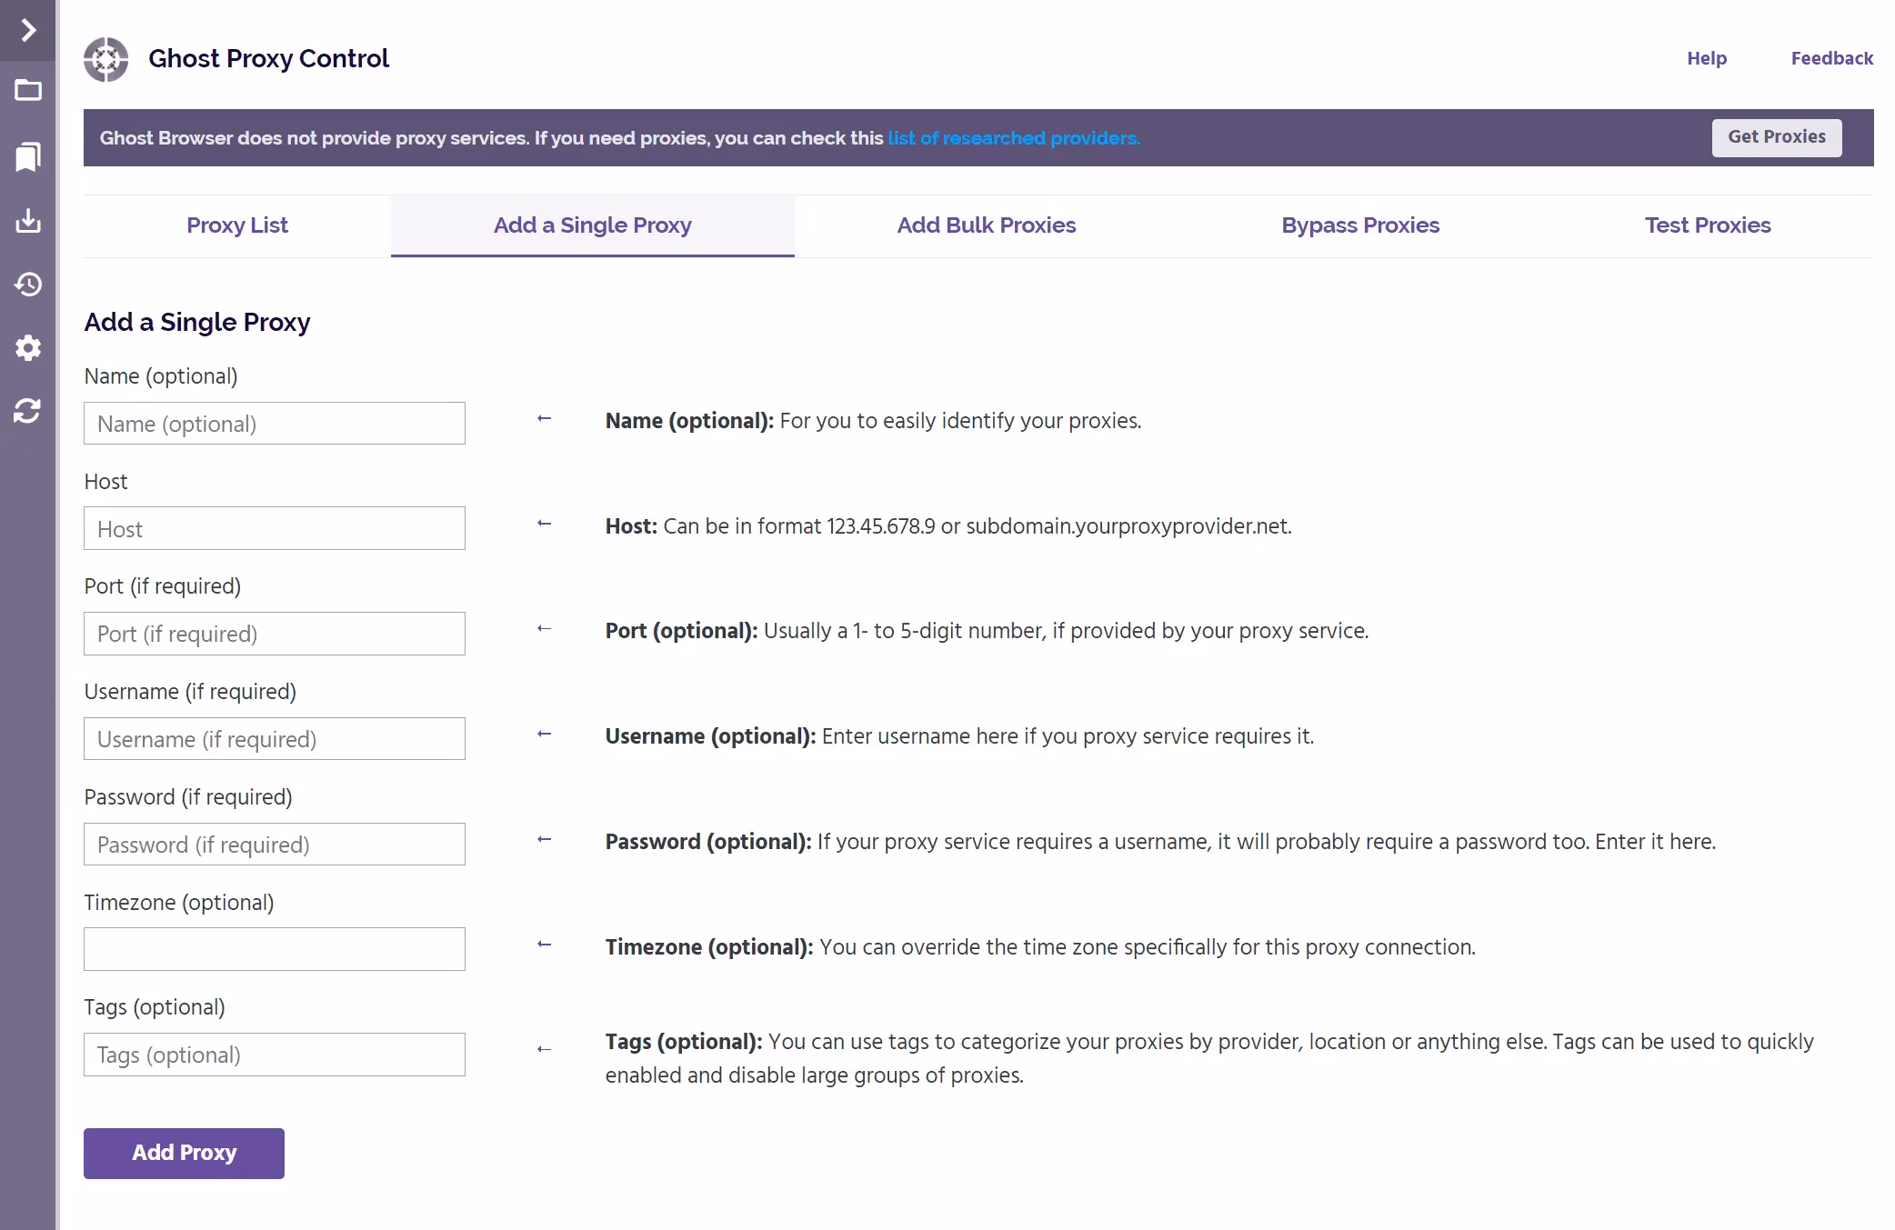Click the Tags (optional) input field
This screenshot has height=1230, width=1895.
pyautogui.click(x=274, y=1055)
